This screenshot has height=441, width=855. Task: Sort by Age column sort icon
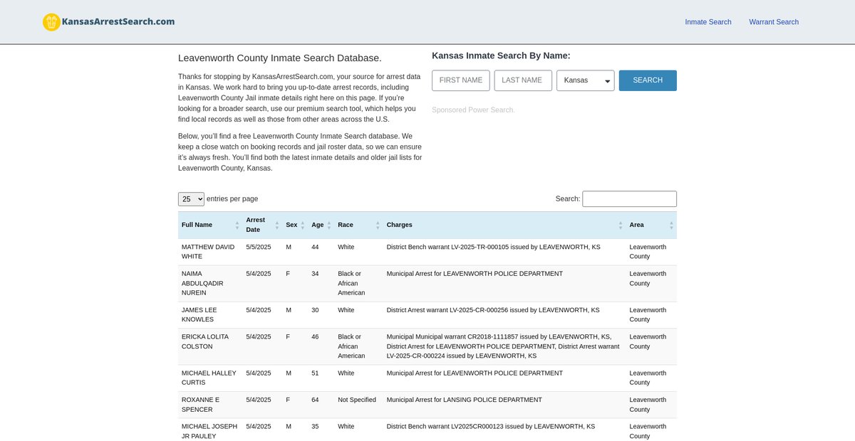tap(329, 225)
